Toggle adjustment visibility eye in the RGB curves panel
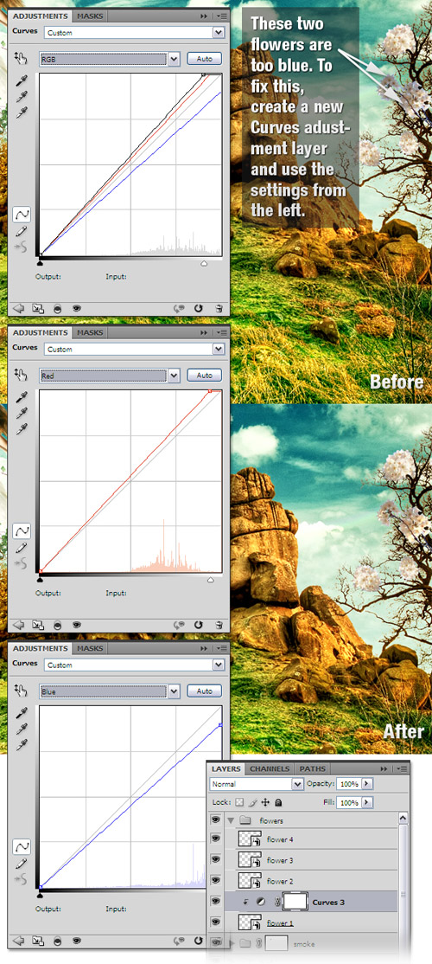 (77, 309)
